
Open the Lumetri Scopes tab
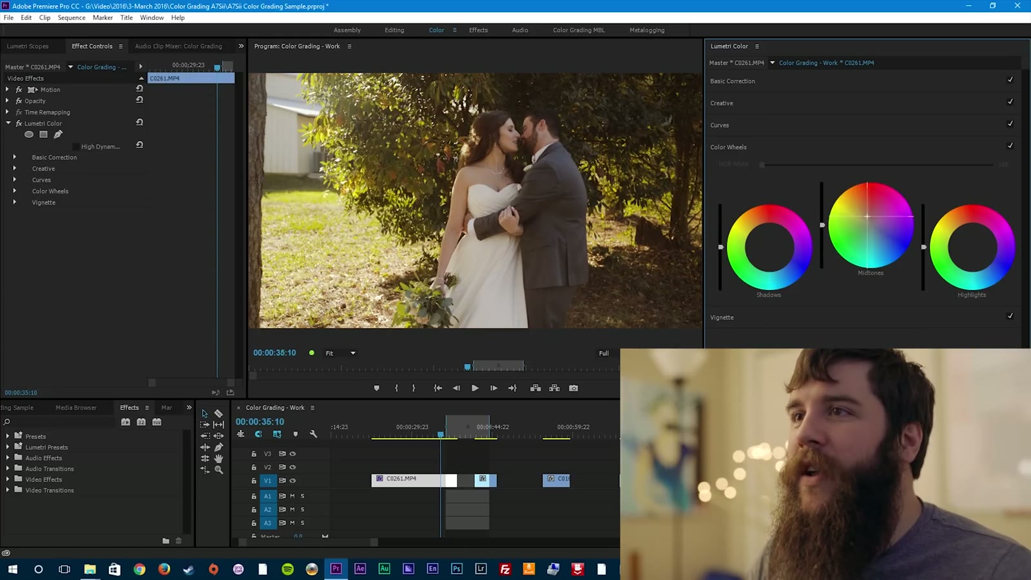[28, 46]
